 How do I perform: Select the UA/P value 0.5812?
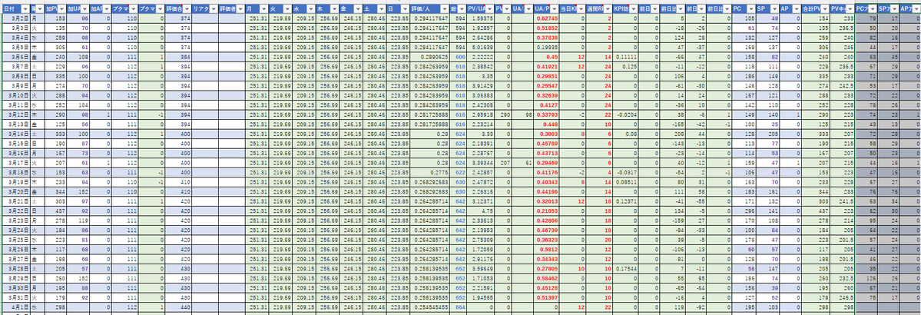547,249
